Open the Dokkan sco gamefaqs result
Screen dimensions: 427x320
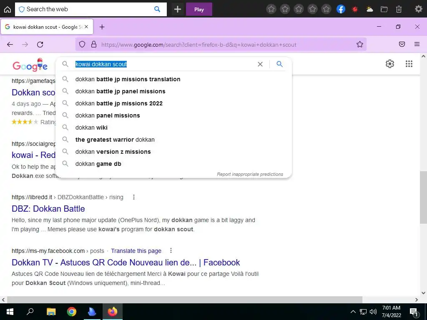(x=33, y=92)
